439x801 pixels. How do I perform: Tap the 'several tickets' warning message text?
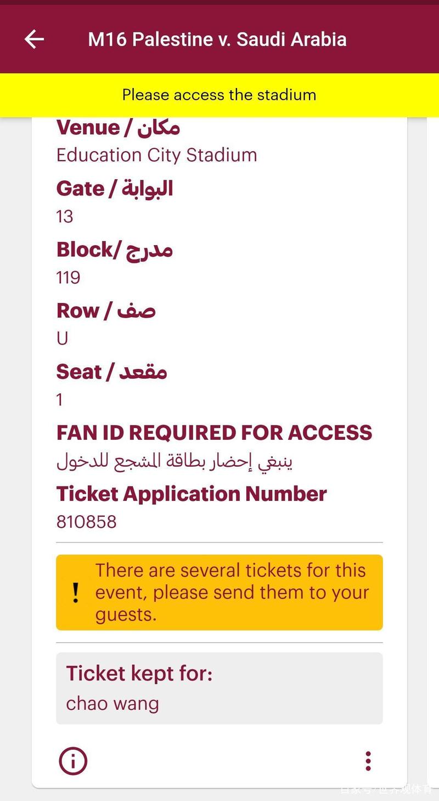[x=232, y=592]
